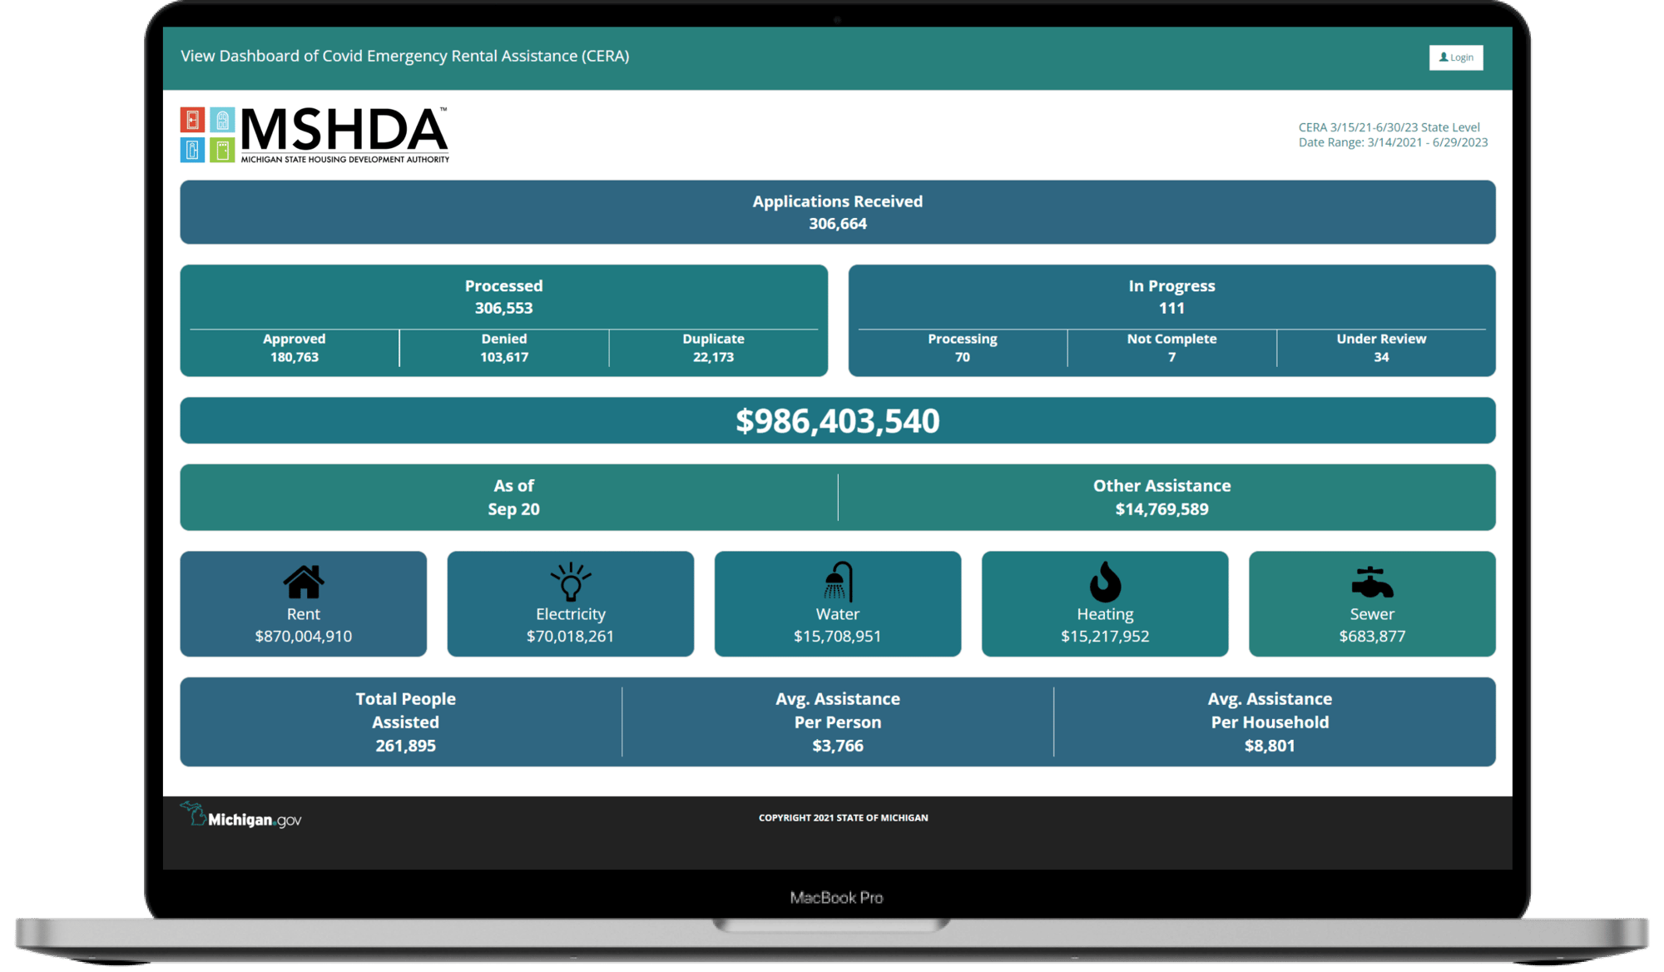Select the Rent house icon

[x=303, y=581]
